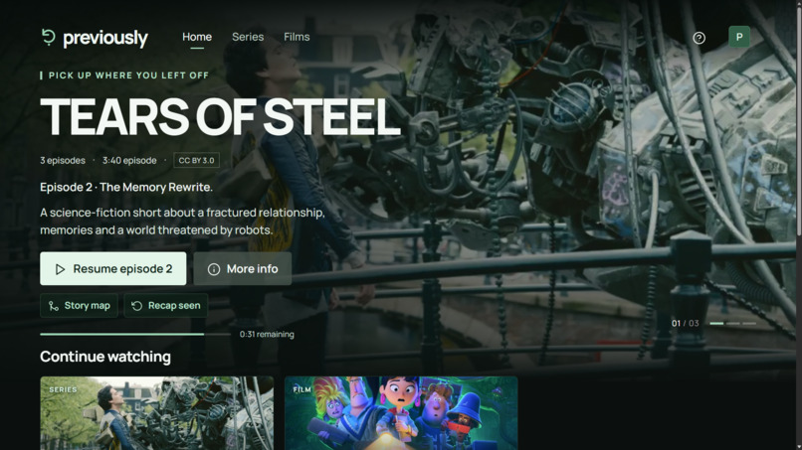Open the profile avatar labeled P
802x450 pixels.
point(739,37)
